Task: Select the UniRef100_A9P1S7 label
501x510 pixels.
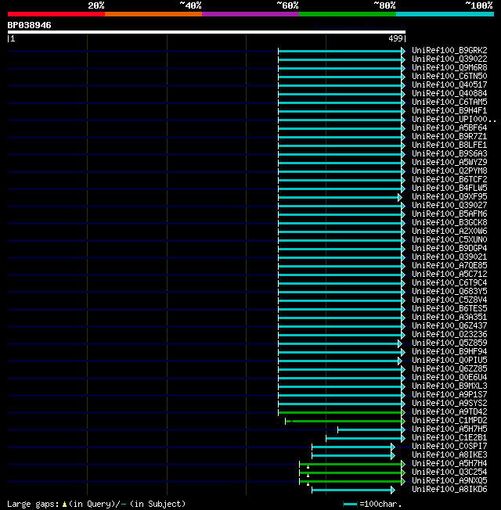Action: point(449,395)
